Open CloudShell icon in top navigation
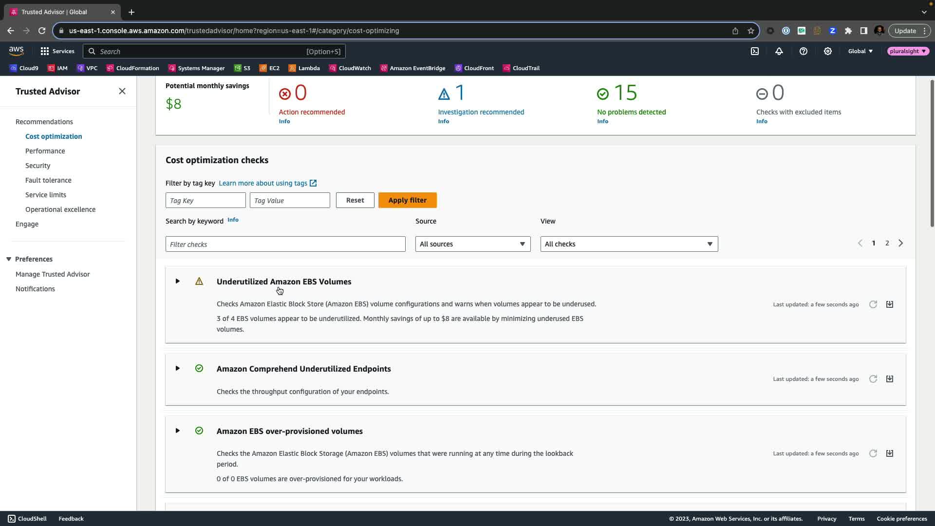 (754, 51)
